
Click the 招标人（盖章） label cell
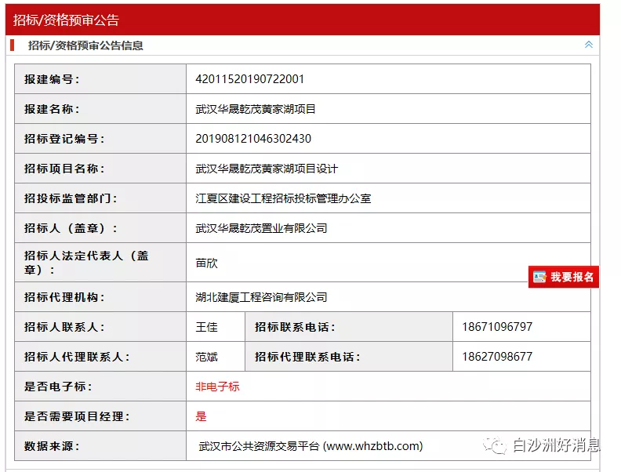[100, 228]
